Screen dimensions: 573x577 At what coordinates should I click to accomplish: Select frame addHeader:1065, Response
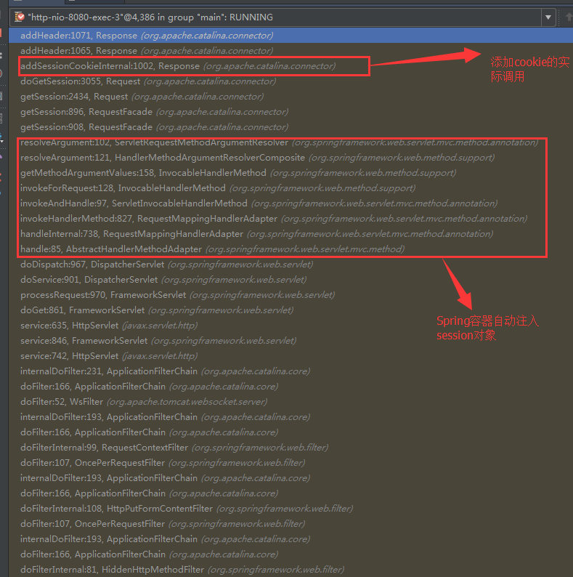290,51
